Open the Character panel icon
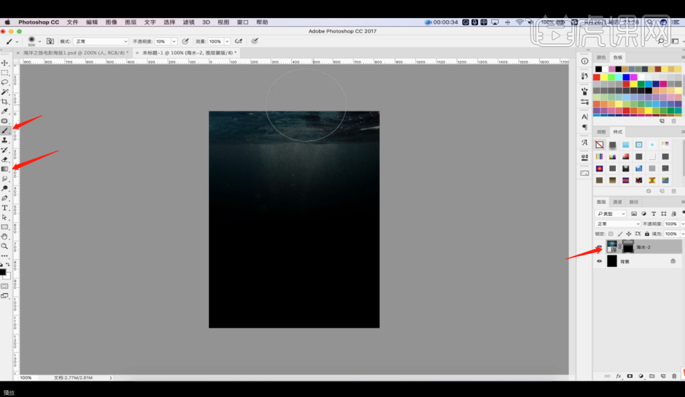Image resolution: width=685 pixels, height=397 pixels. (585, 117)
